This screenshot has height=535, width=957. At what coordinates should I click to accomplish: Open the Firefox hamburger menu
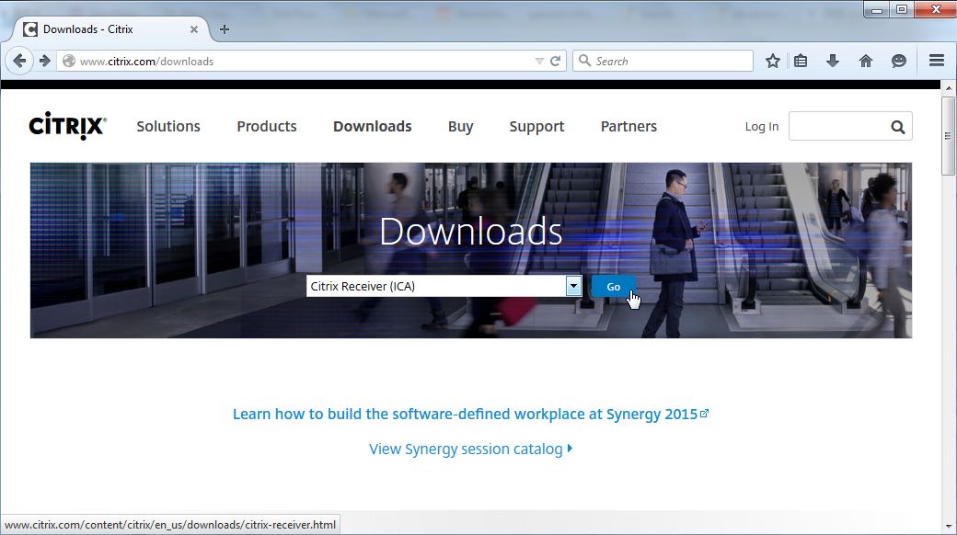(937, 61)
